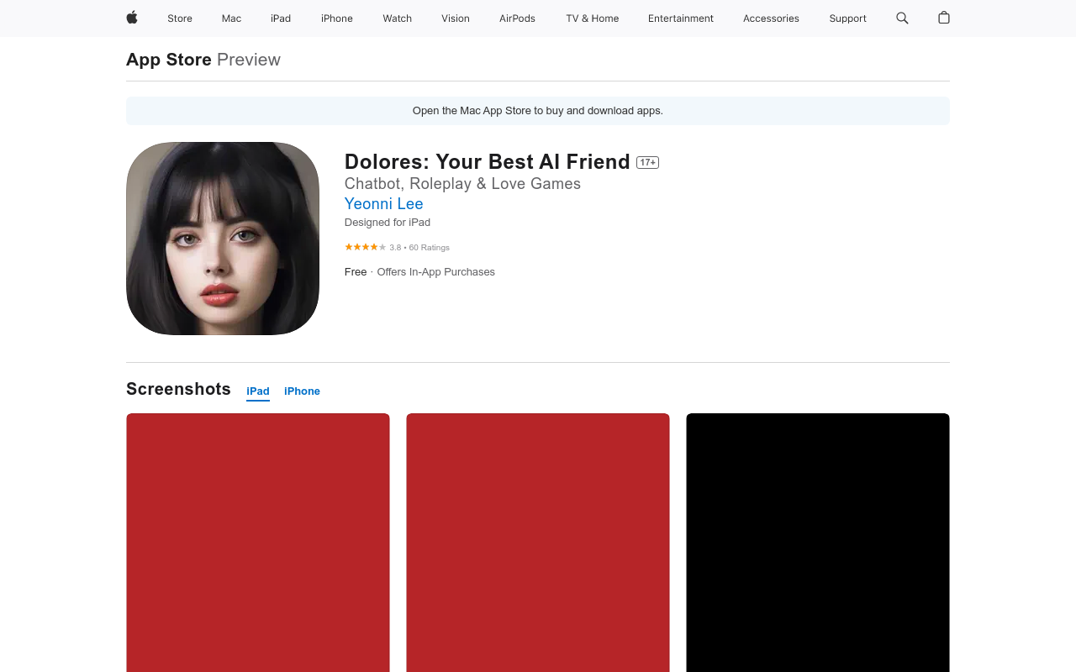
Task: Open the second red screenshot
Action: coord(538,543)
